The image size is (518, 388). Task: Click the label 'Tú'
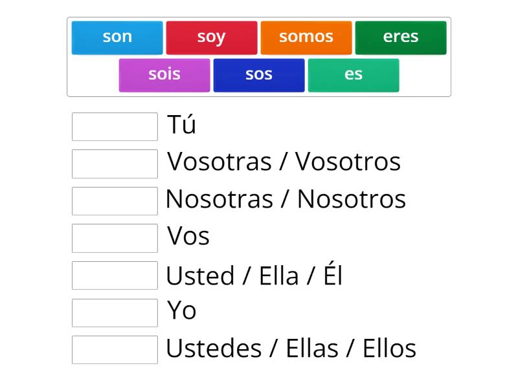181,125
